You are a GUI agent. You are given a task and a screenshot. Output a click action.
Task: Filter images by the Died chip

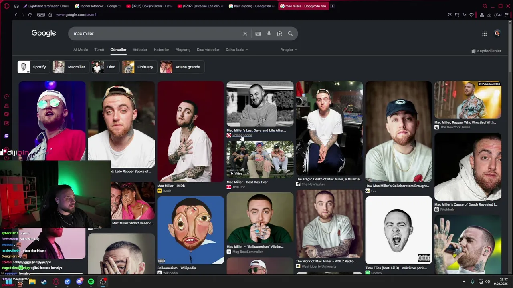point(105,67)
